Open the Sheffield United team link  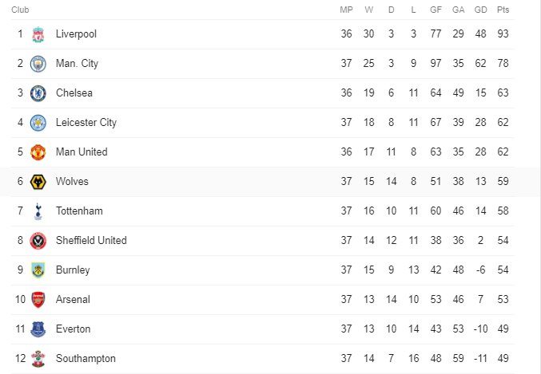91,240
